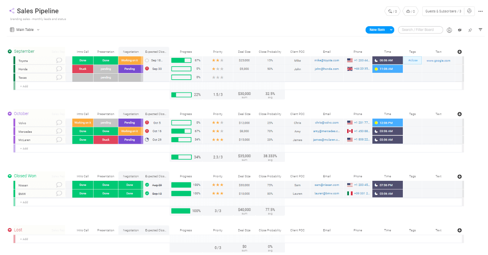Click Honda overdue red alert icon
Screen dimensions: 488x255
147,68
